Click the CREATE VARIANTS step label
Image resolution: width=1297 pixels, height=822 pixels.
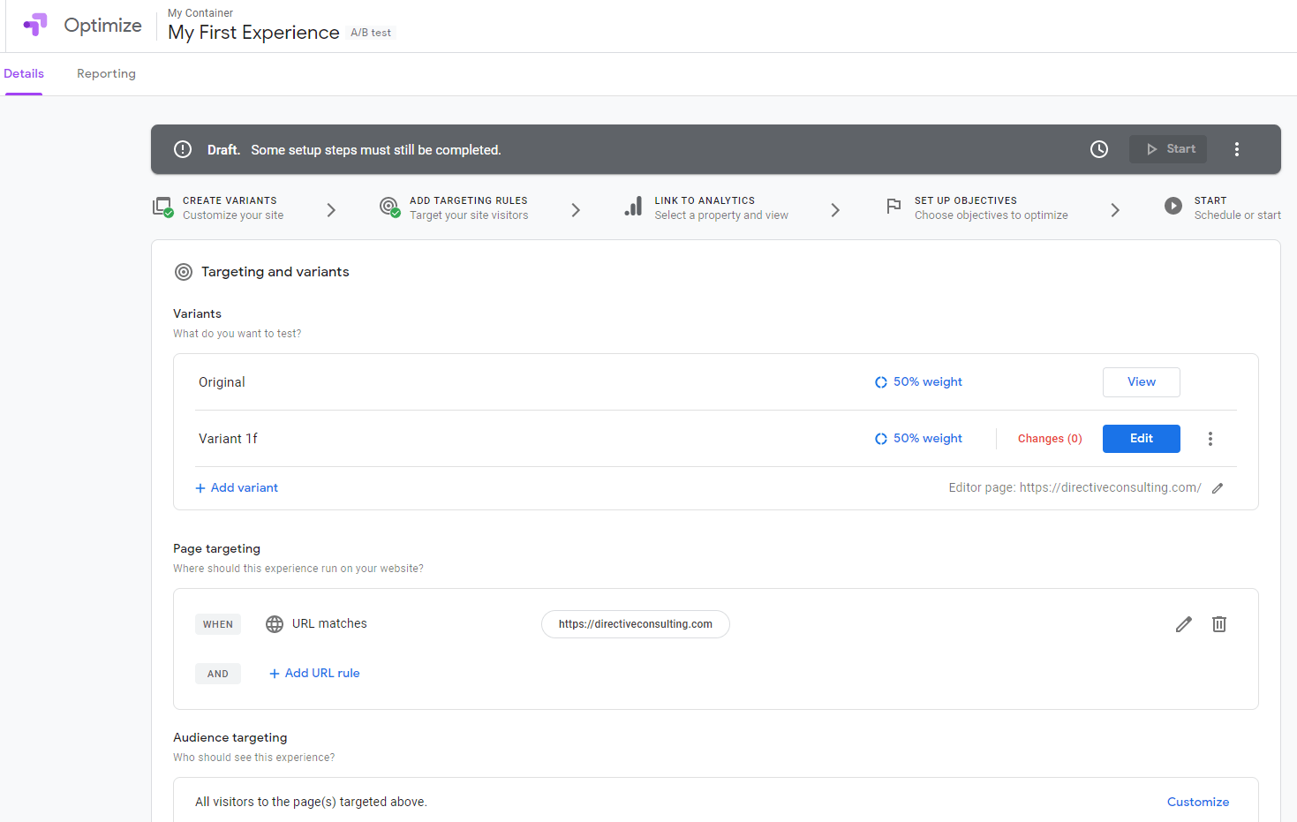coord(230,200)
